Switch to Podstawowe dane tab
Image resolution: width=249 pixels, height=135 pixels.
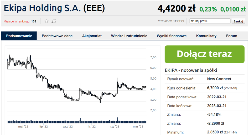pos(57,36)
